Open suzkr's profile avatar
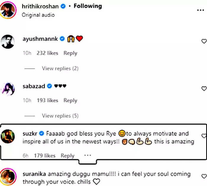Viewport: 207px width, 186px height. tap(8, 136)
